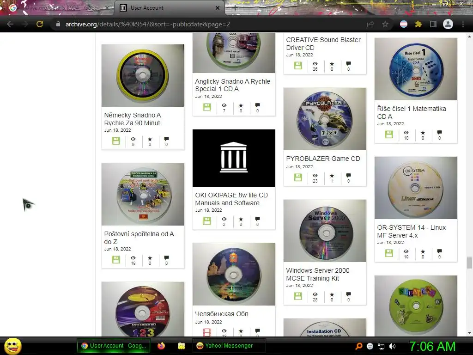Viewport: 473px width, 355px height.
Task: Favorite star of PYROBLAZER item
Action: point(332,176)
